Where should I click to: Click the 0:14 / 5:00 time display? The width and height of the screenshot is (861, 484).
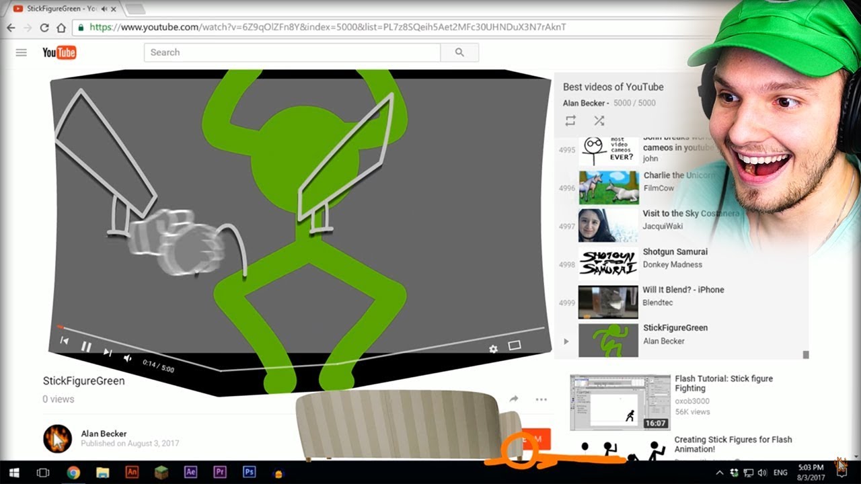(x=159, y=366)
